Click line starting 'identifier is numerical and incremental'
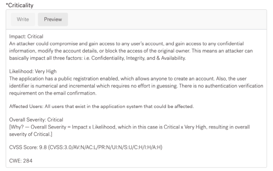The image size is (273, 171). click(136, 86)
